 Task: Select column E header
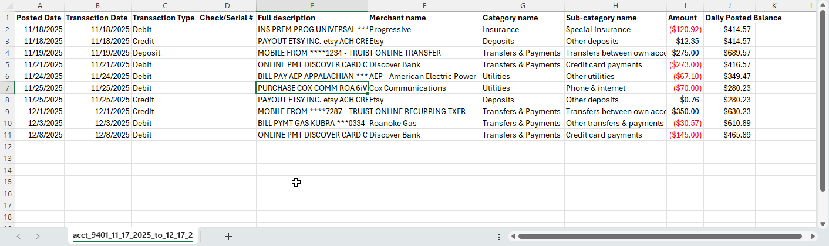coord(312,6)
